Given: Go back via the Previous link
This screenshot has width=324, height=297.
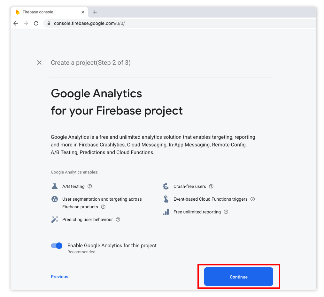Looking at the screenshot, I should click(59, 277).
